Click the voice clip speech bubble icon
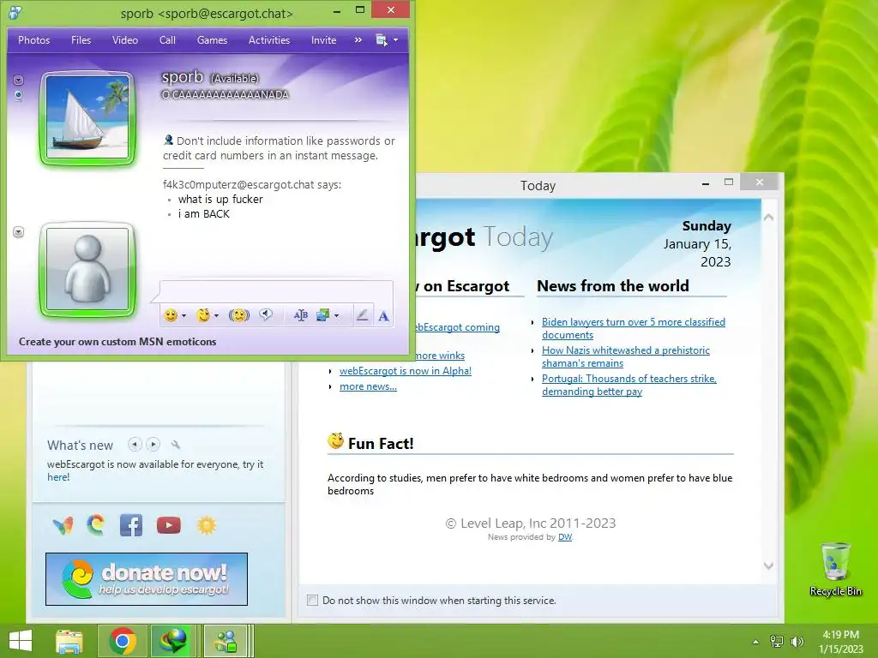 point(266,315)
